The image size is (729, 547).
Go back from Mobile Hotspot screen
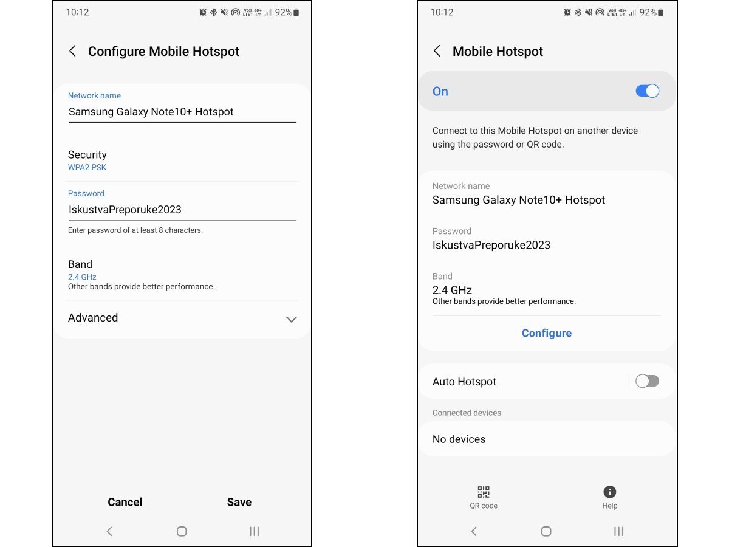tap(437, 51)
